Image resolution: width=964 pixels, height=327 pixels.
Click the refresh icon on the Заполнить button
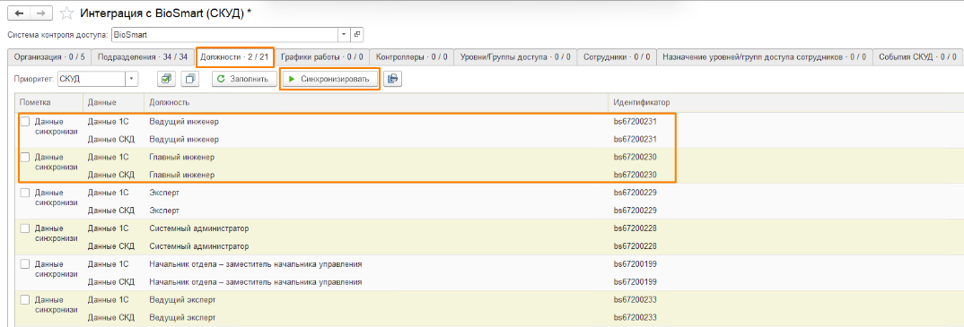[x=222, y=79]
